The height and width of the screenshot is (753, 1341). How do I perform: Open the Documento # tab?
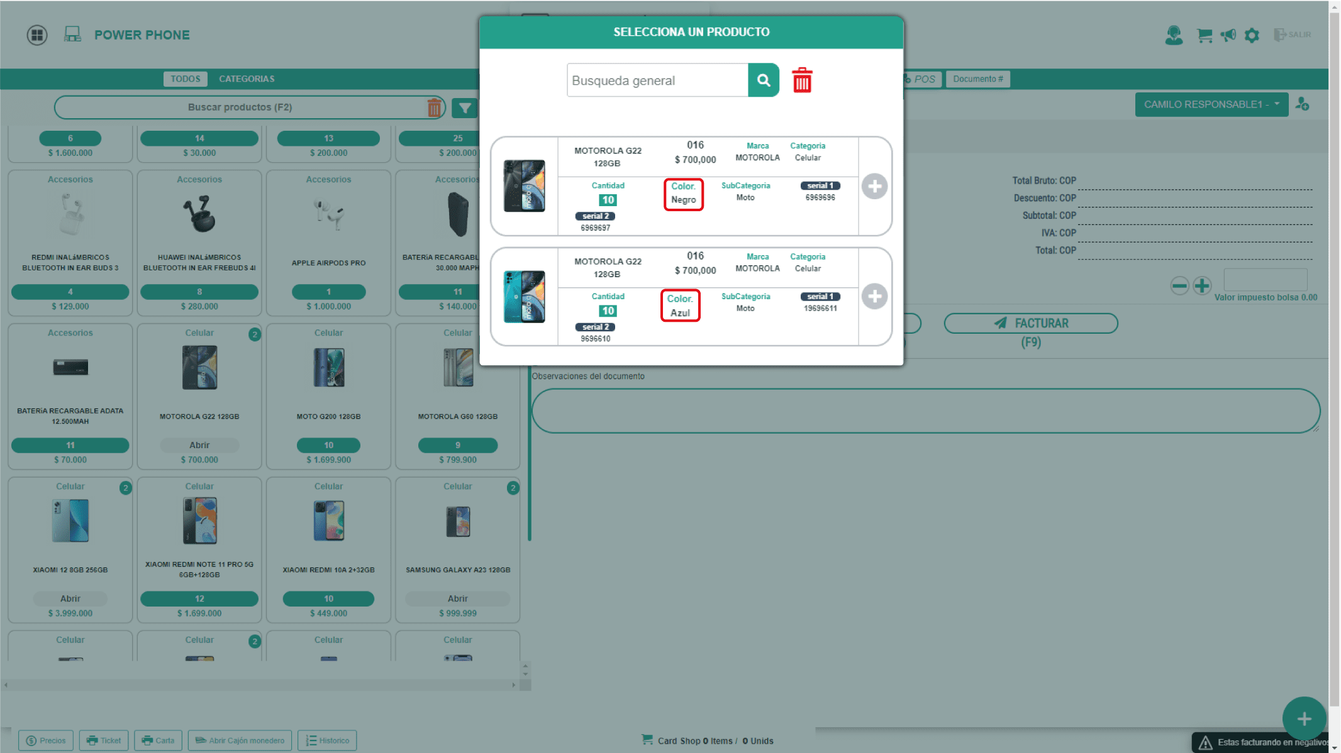[x=977, y=79]
